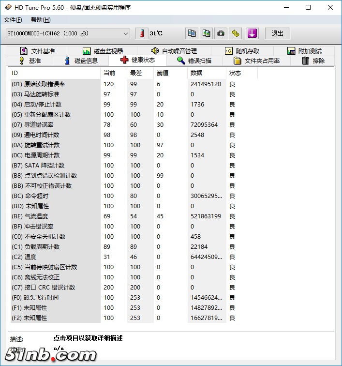Switch to the 文件基准 tab

coord(38,51)
